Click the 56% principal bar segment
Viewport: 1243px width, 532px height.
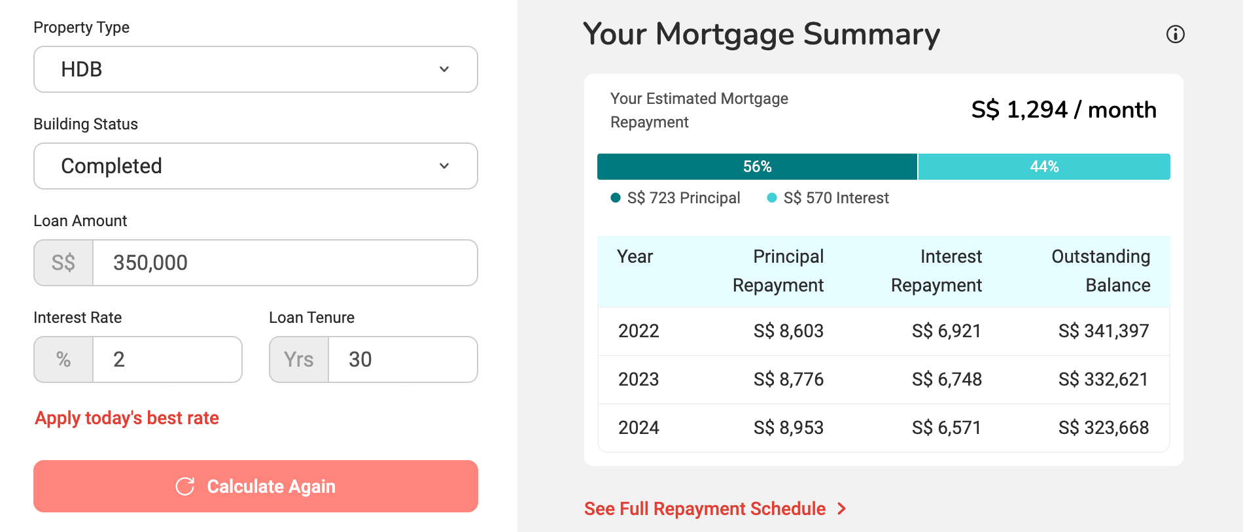coord(757,167)
